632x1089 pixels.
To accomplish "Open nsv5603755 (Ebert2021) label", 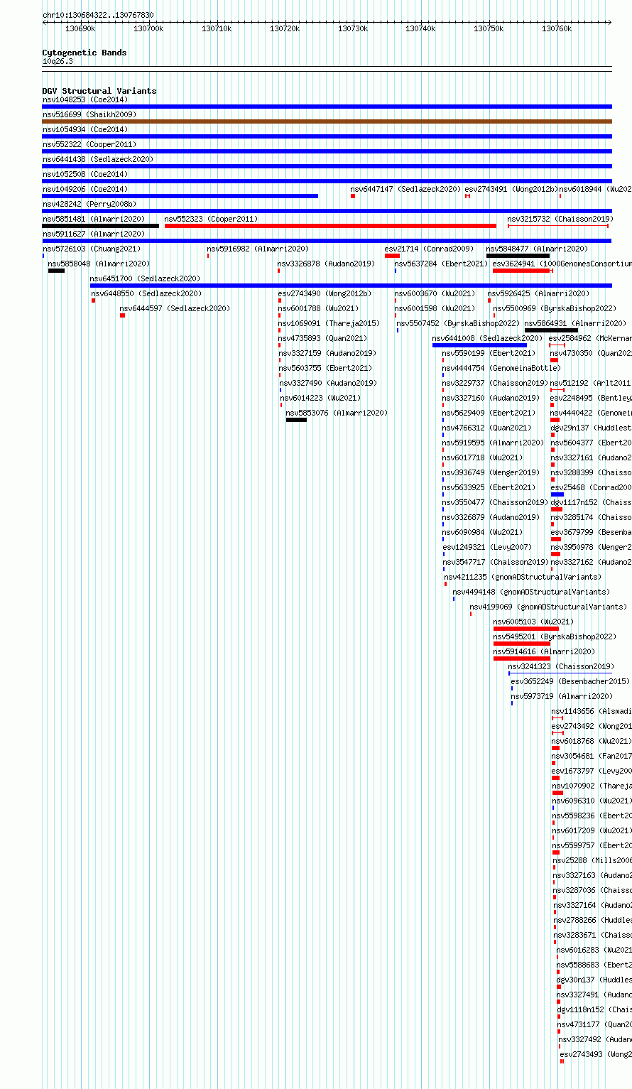I will point(326,368).
